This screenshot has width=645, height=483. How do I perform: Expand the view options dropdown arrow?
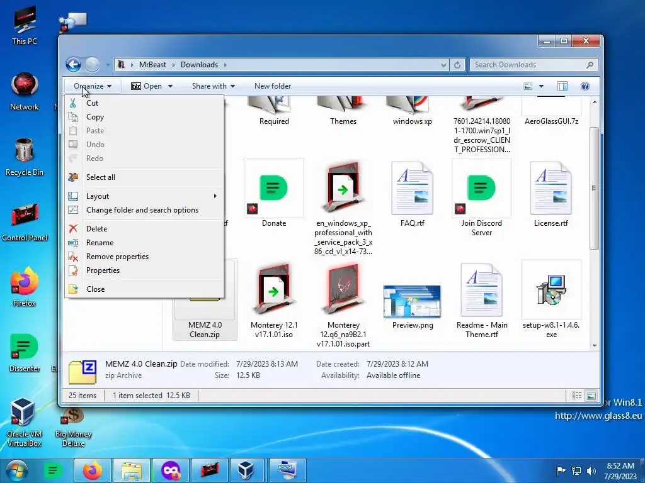click(541, 86)
